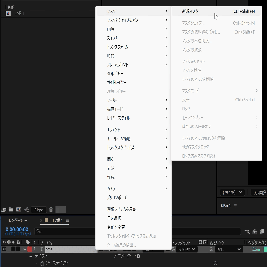Collapse the テキスト property group
This screenshot has height=267, width=267.
pyautogui.click(x=31, y=256)
